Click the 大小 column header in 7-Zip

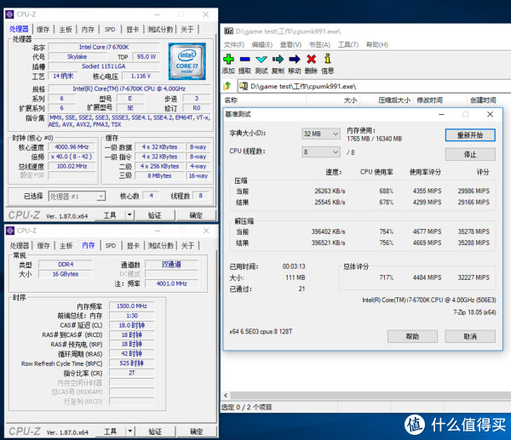pos(333,100)
